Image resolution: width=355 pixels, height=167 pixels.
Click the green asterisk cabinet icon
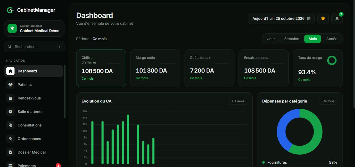pyautogui.click(x=12, y=28)
